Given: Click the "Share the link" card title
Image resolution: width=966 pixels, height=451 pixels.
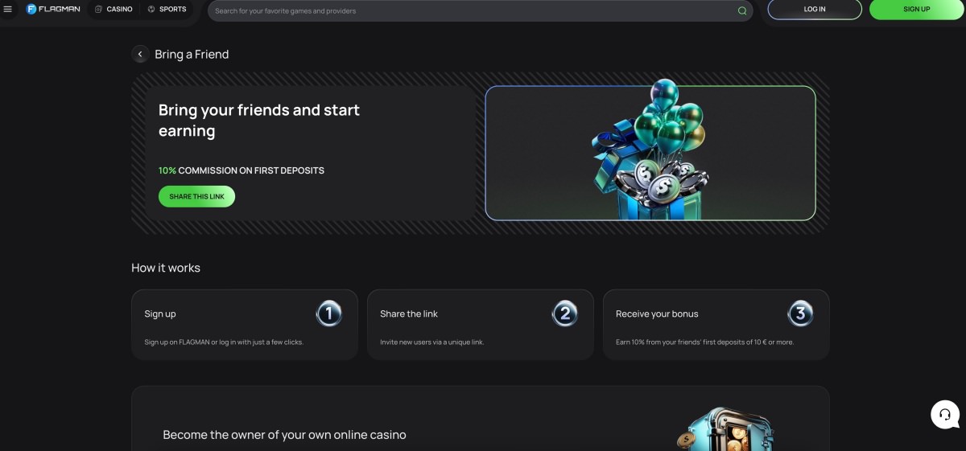Looking at the screenshot, I should pos(409,314).
